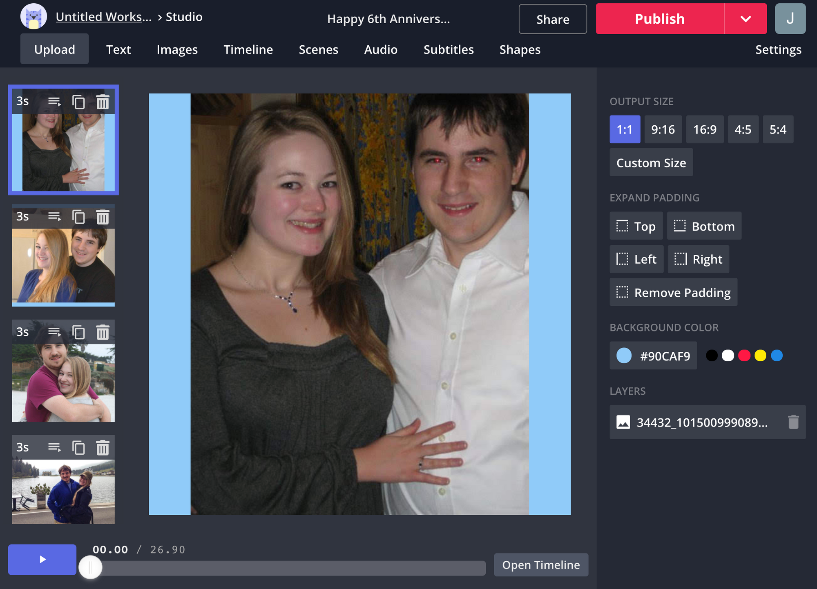Delete the first scene with trash icon
This screenshot has width=817, height=589.
103,102
